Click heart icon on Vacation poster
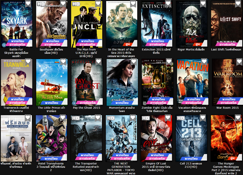Image resolution: width=243 pixels, height=175 pixels. click(204, 62)
